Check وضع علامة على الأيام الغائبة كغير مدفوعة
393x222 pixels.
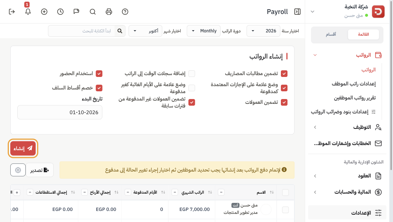192,88
